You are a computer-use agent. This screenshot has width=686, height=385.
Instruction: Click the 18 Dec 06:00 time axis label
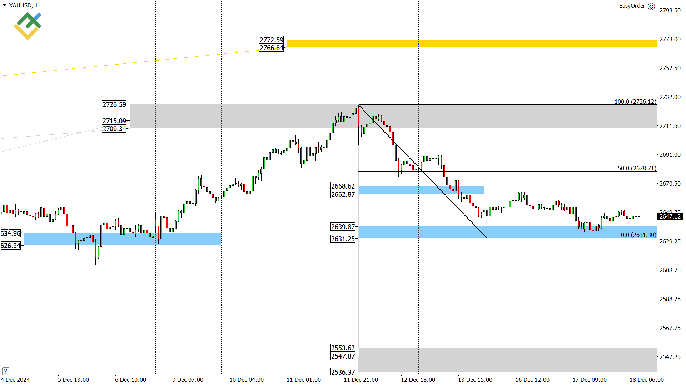pos(646,380)
